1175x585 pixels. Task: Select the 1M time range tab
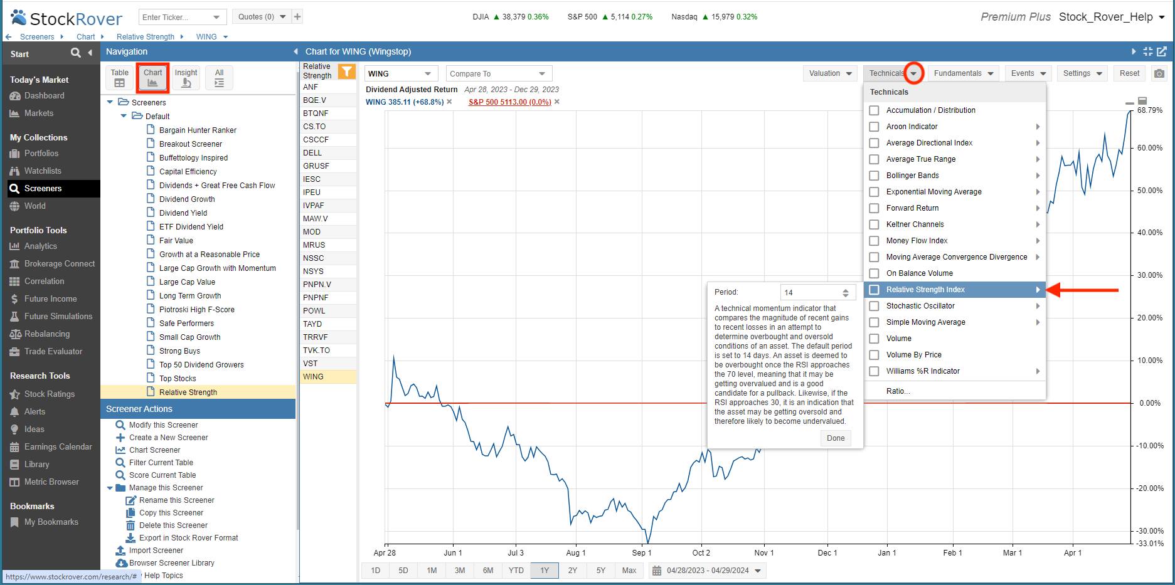click(432, 571)
